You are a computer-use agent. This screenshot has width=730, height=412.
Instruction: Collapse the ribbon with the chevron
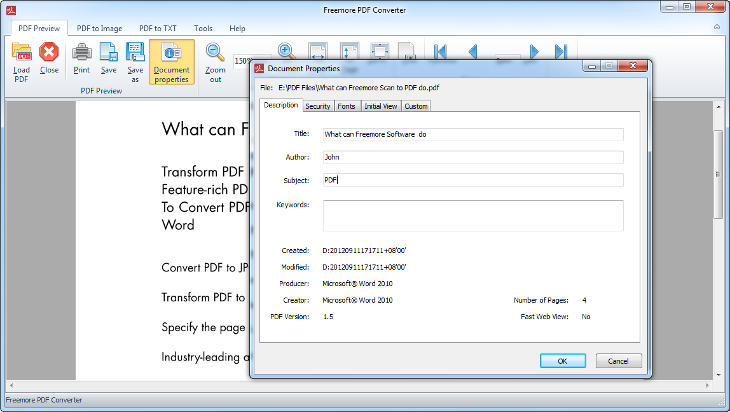(717, 27)
